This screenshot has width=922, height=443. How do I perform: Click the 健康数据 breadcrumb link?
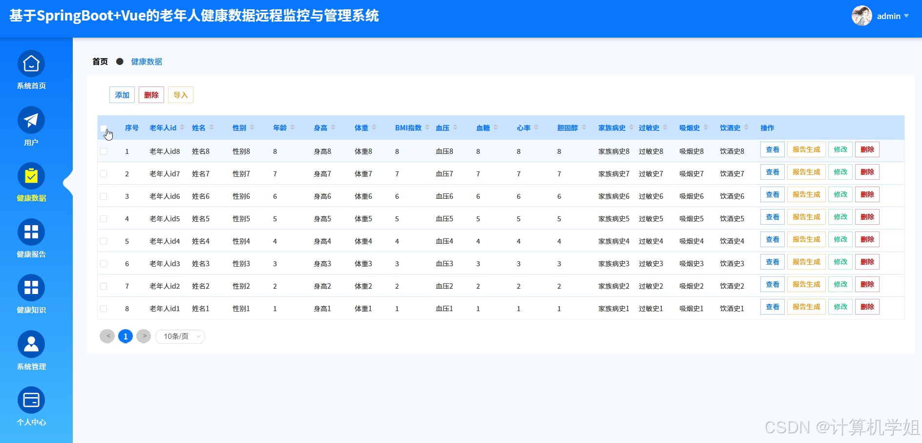point(147,62)
